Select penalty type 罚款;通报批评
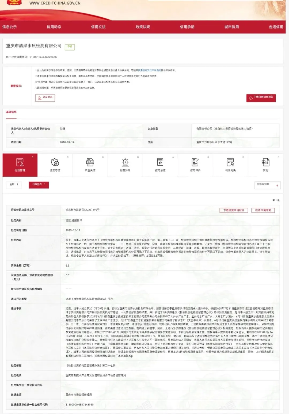The image size is (289, 414). coord(74,221)
